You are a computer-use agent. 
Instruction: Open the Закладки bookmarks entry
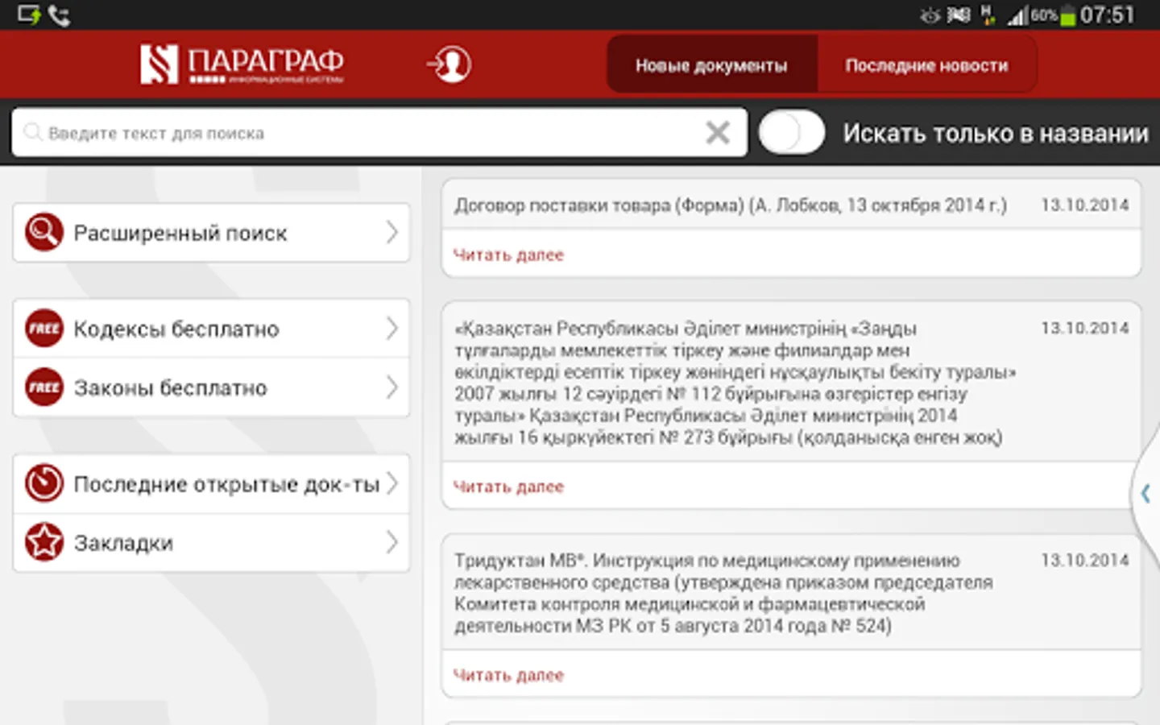211,542
